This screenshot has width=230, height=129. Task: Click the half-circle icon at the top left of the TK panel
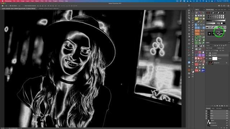coord(197,13)
